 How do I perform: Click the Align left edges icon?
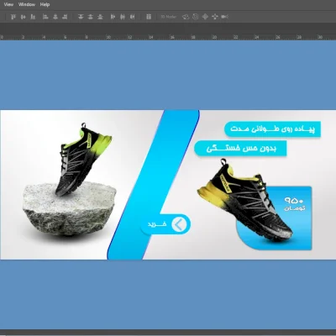coord(45,17)
